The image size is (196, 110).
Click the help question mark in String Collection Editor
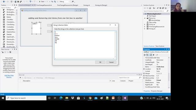point(110,25)
